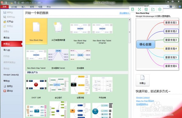Click the 创建 create button
Screen dimensions: 182x118
143,80
